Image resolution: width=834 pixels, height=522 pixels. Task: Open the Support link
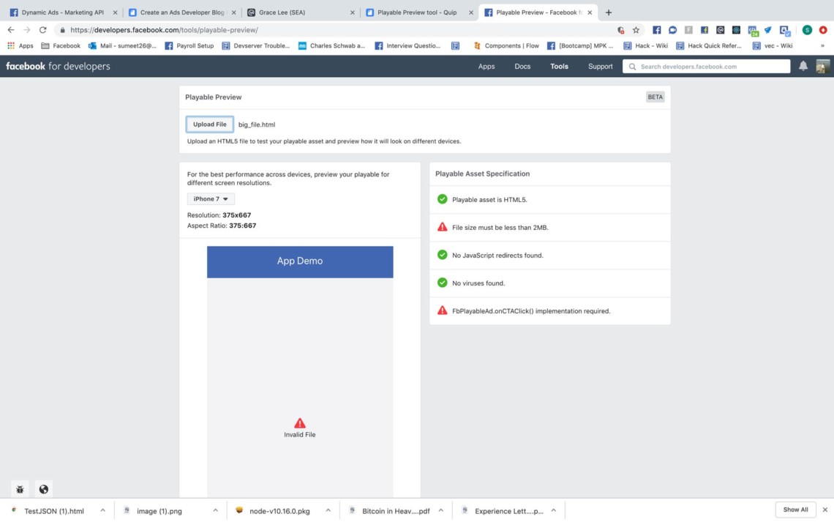tap(600, 66)
